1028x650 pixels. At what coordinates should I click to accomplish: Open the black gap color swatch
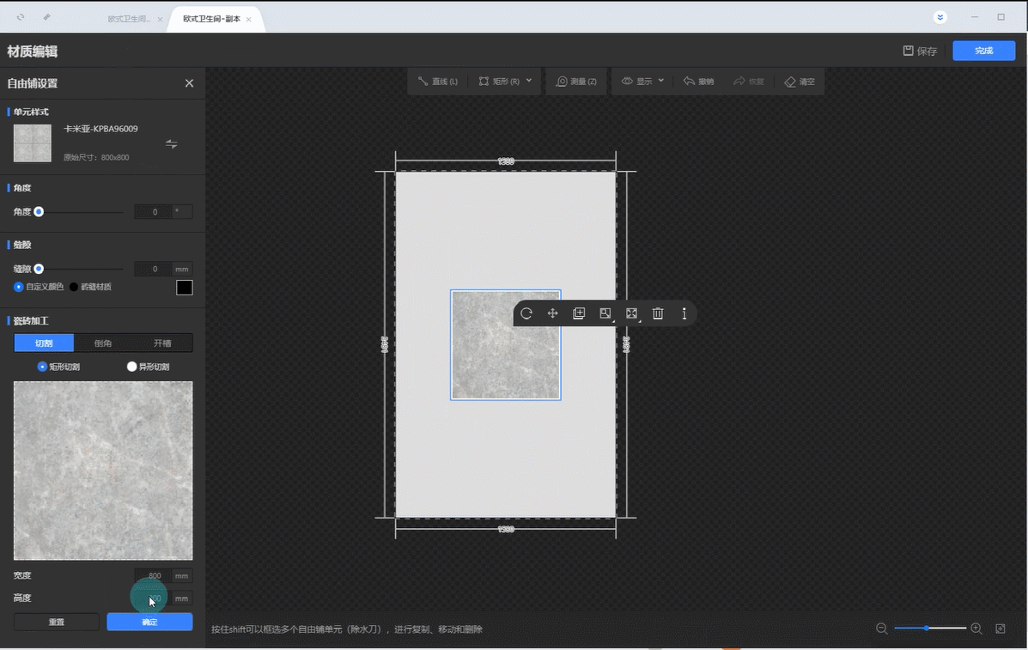185,288
